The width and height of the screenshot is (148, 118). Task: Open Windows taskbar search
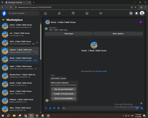click(x=8, y=116)
